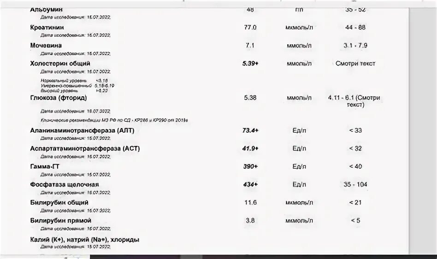Select total bilirubin reference '< 21'

click(x=355, y=202)
